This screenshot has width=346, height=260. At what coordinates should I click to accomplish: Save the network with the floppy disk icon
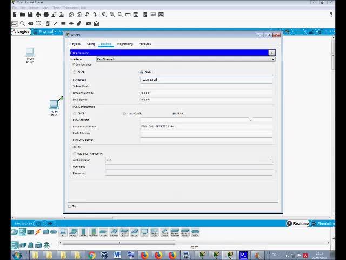tap(30, 15)
